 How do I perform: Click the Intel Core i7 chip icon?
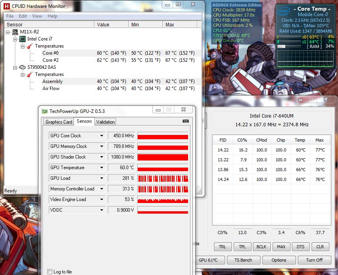click(22, 39)
